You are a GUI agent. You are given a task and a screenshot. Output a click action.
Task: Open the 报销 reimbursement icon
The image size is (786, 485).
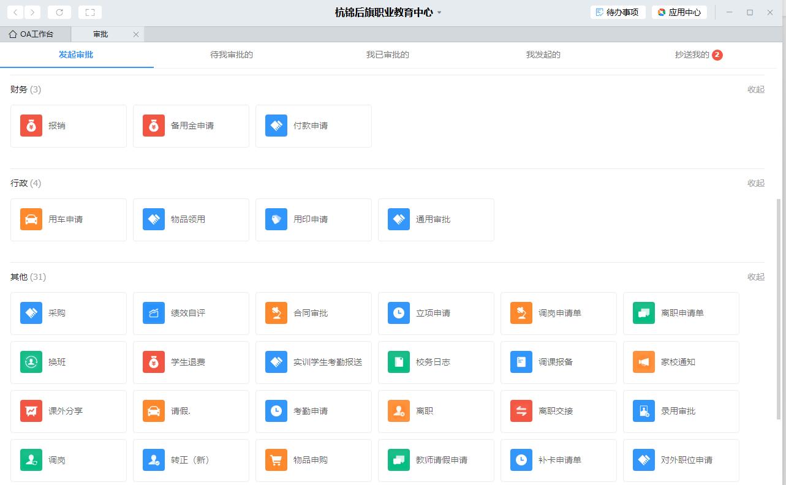coord(31,126)
